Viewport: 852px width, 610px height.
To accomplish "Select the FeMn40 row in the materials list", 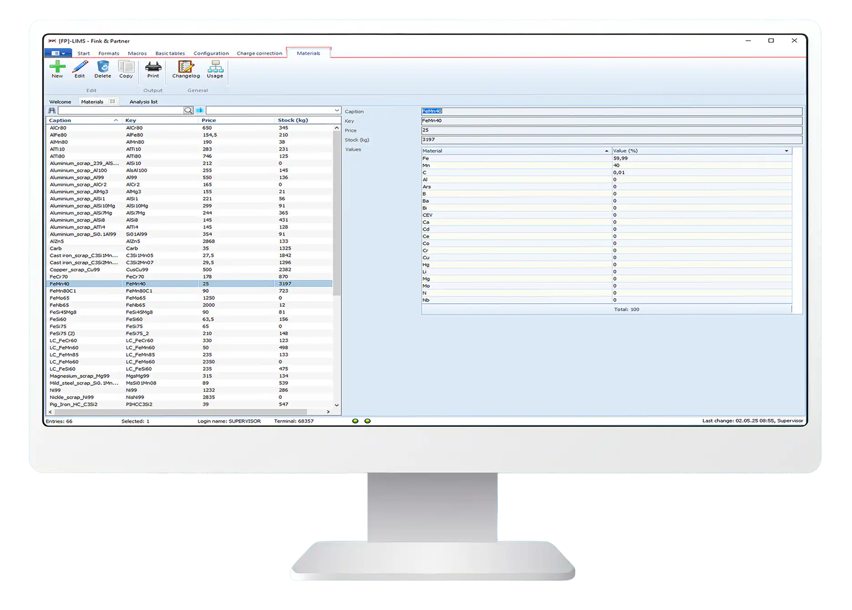I will click(182, 283).
